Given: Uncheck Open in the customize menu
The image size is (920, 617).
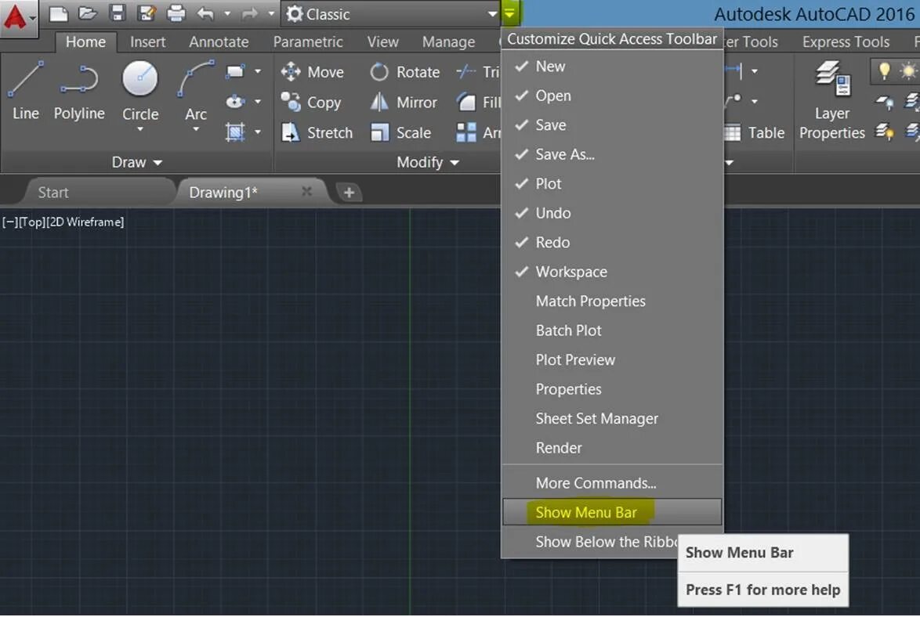Looking at the screenshot, I should click(612, 96).
